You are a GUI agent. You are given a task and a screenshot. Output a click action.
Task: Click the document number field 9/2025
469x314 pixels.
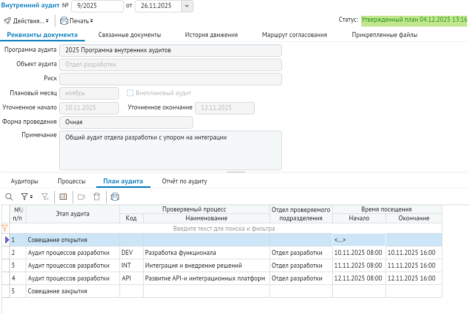pos(97,6)
